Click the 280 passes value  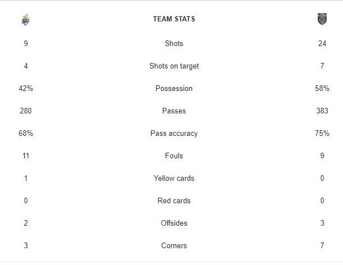coord(26,111)
